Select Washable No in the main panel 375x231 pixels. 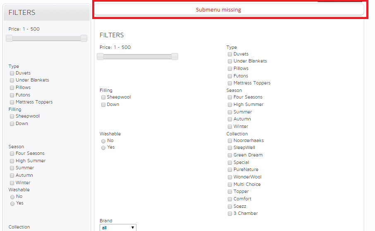(103, 141)
